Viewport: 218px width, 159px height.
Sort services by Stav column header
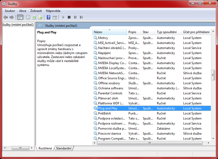pos(147,32)
